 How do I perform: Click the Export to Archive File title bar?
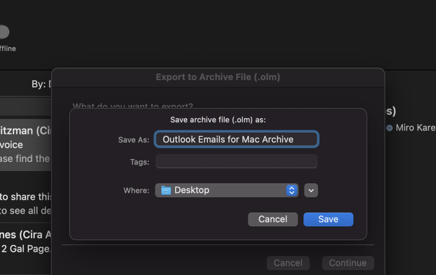[x=218, y=77]
